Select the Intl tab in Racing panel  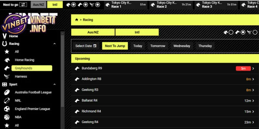point(137,32)
